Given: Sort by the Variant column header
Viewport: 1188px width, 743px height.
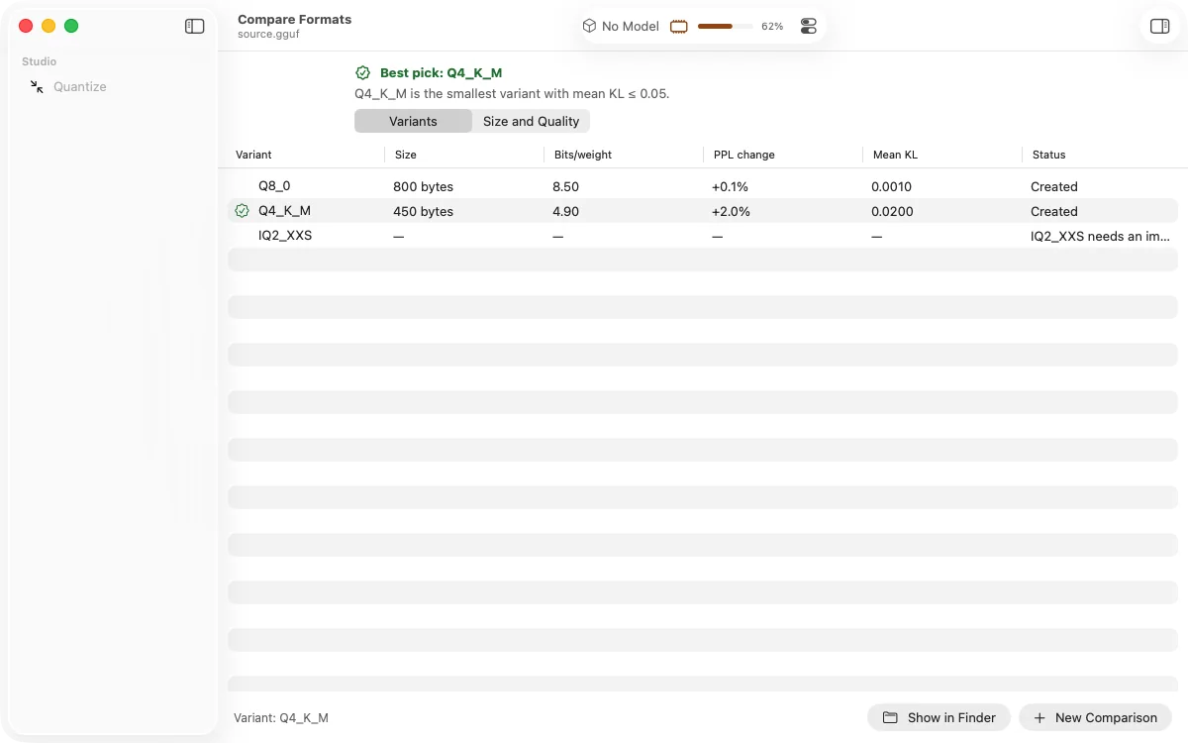Looking at the screenshot, I should click(253, 155).
